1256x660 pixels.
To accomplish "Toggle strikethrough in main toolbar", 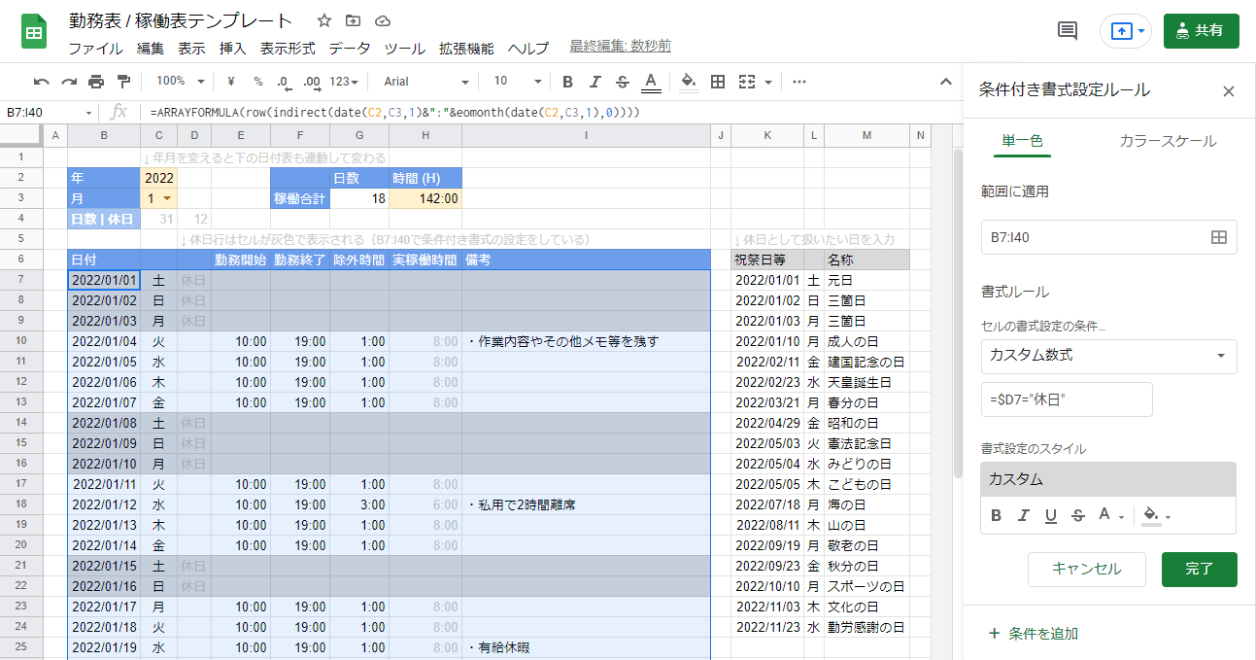I will 623,82.
